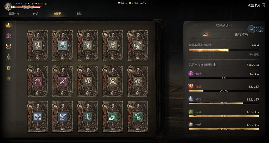This screenshot has height=143, width=269.
Task: Filter collection by purple legendary badge
Action: (8, 36)
